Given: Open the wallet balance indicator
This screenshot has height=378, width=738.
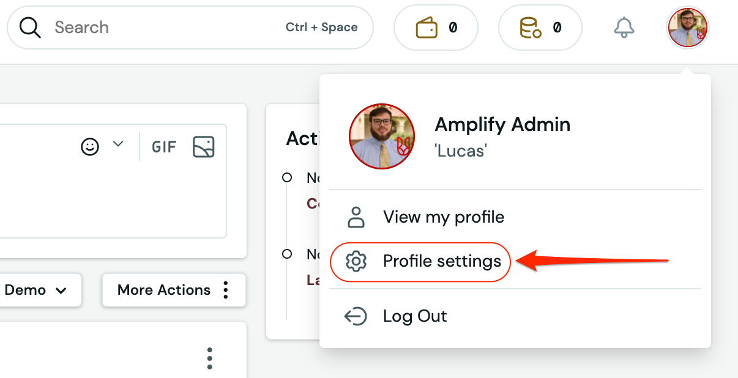Looking at the screenshot, I should click(436, 28).
